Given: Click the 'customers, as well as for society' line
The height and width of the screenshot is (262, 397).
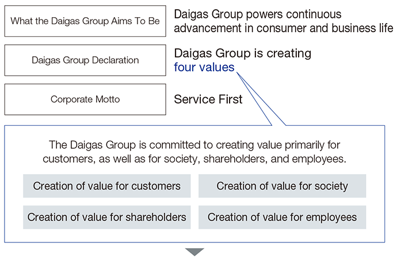Looking at the screenshot, I should click(x=194, y=159).
